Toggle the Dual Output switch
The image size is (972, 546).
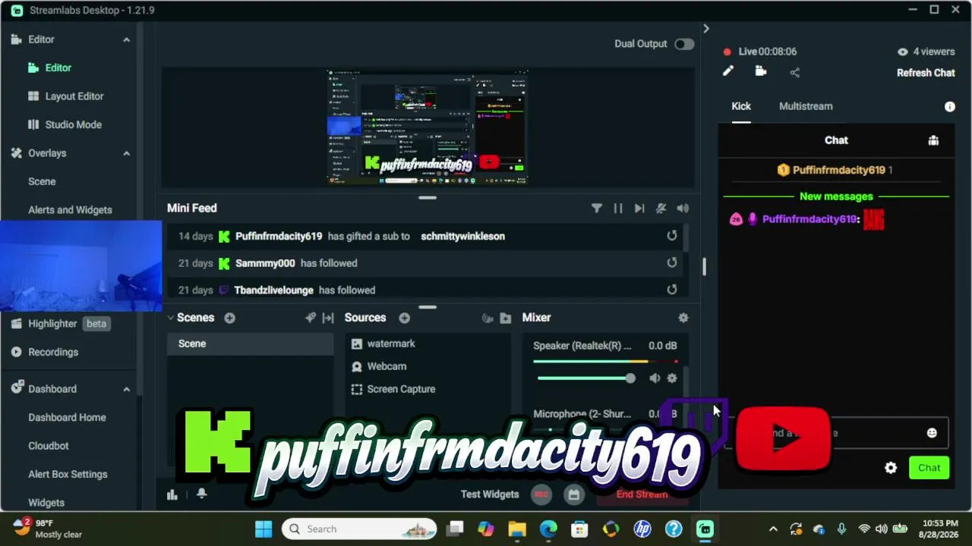(684, 44)
